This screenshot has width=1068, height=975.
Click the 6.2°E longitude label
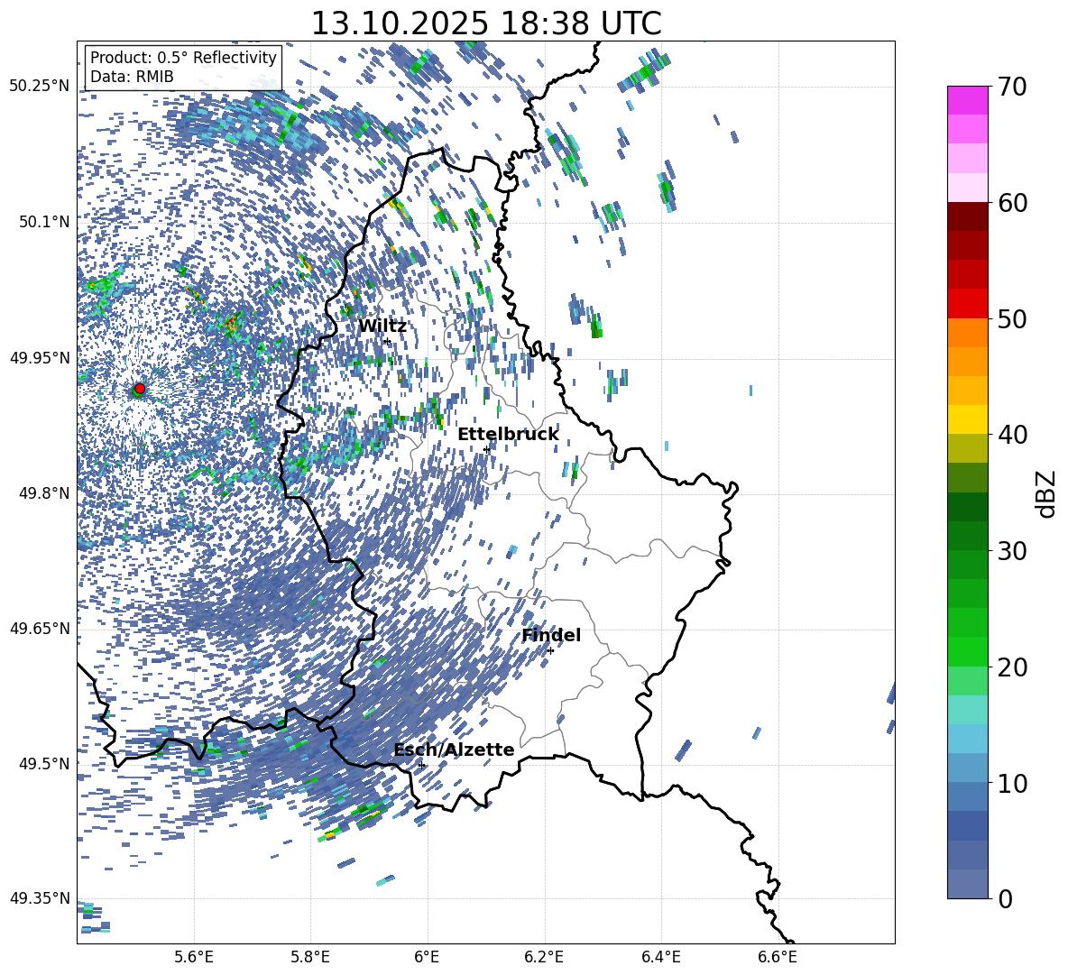(544, 958)
